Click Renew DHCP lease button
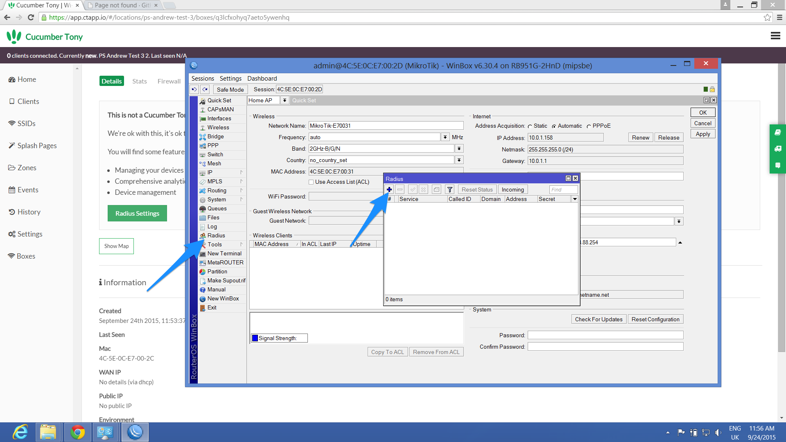 640,138
